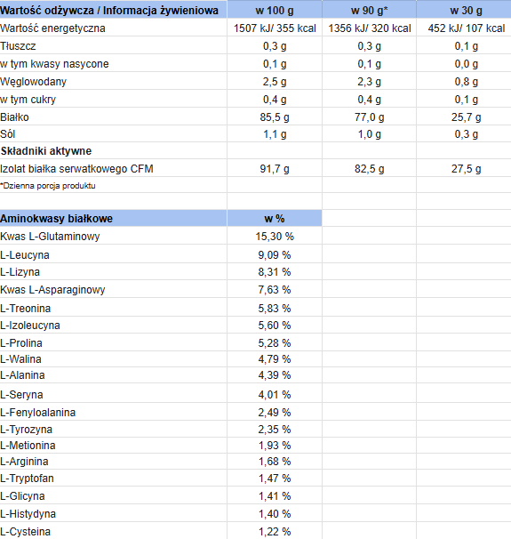Select the 'L-Tryptofan' row label
Viewport: 511px width, 539px height.
tap(27, 479)
